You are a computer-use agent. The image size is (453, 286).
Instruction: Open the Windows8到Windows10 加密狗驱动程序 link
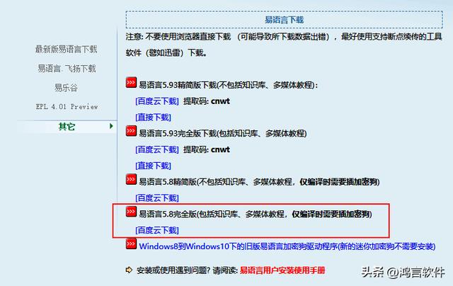(x=290, y=246)
